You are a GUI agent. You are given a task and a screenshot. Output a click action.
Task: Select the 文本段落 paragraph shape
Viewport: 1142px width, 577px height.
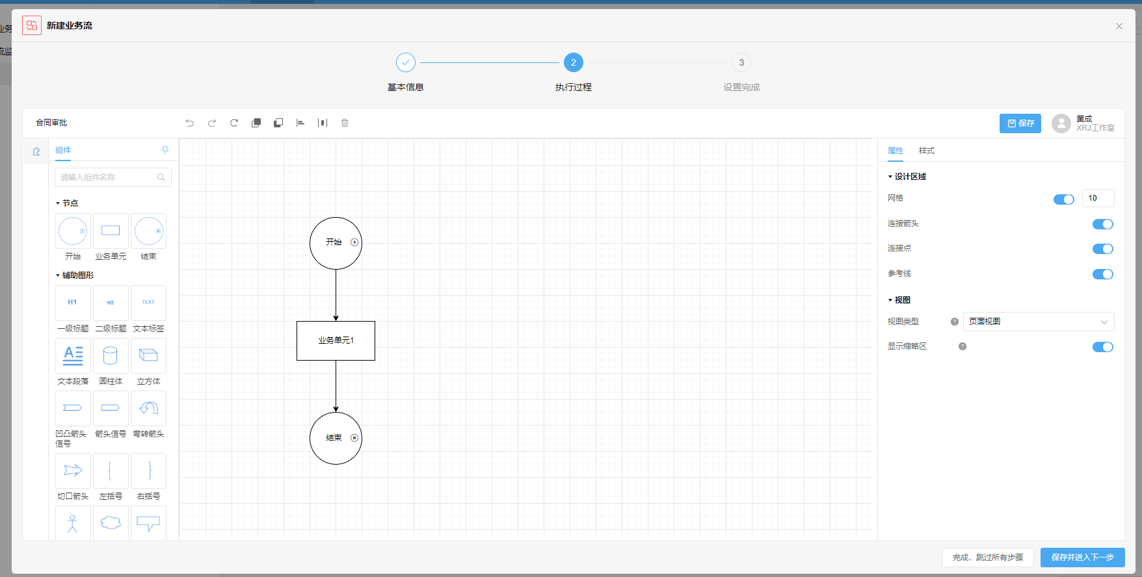pos(73,355)
